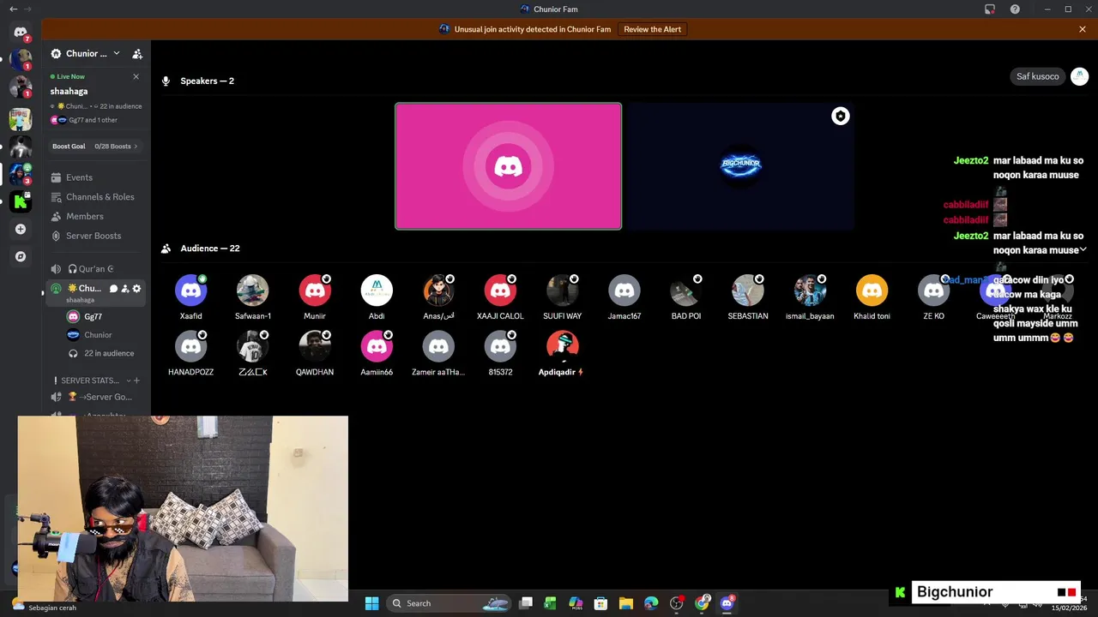This screenshot has height=617, width=1098.
Task: Select audience member SEBASTIAN
Action: [x=748, y=297]
